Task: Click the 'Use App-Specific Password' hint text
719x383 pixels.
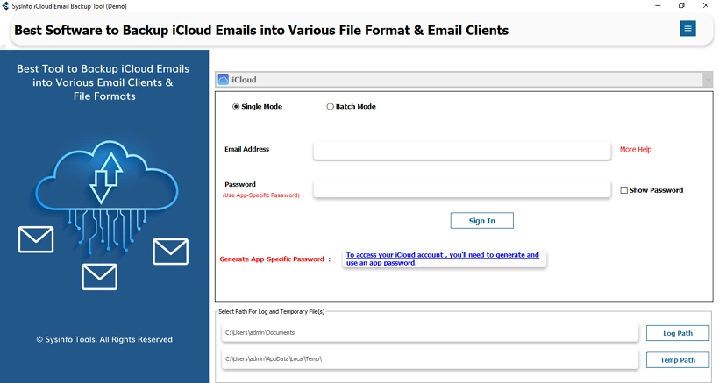Action: pos(261,195)
